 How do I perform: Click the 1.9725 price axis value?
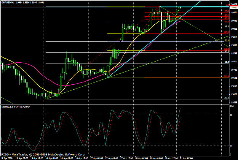coord(234,70)
